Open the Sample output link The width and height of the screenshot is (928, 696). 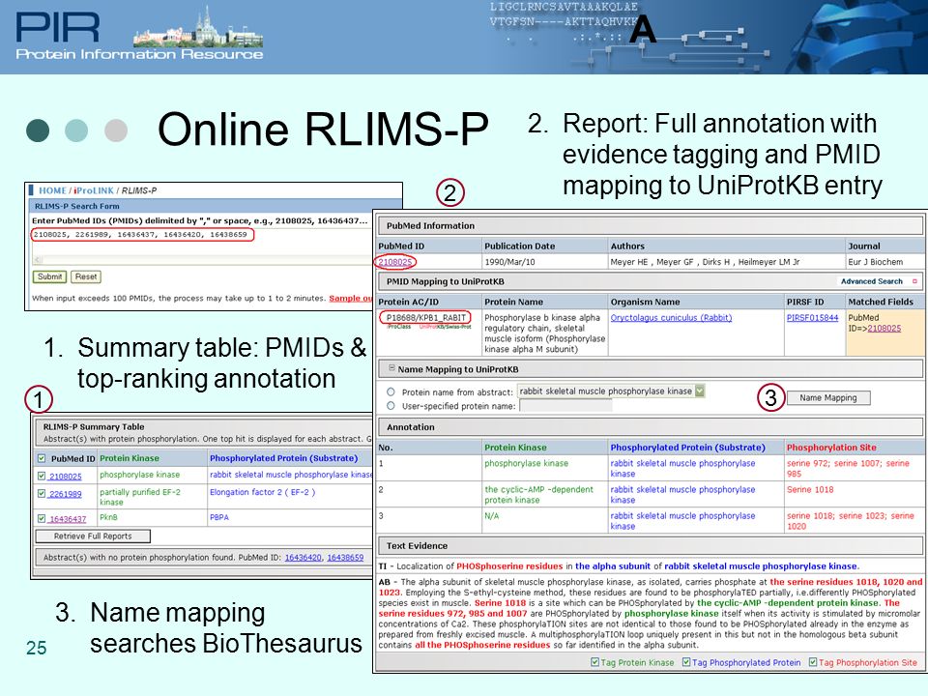click(x=351, y=299)
